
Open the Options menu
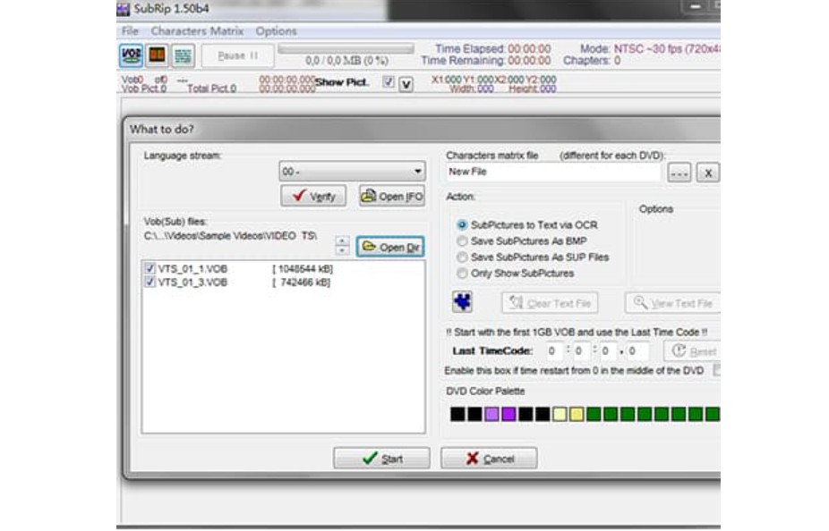(x=276, y=30)
